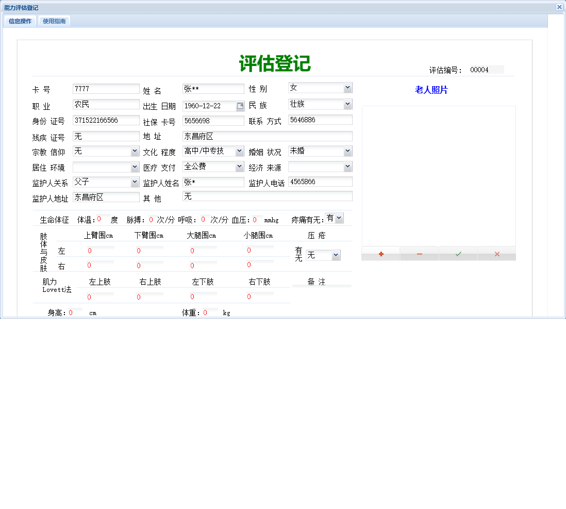The width and height of the screenshot is (566, 509).
Task: Switch to the 使用指南 tab
Action: pyautogui.click(x=54, y=21)
